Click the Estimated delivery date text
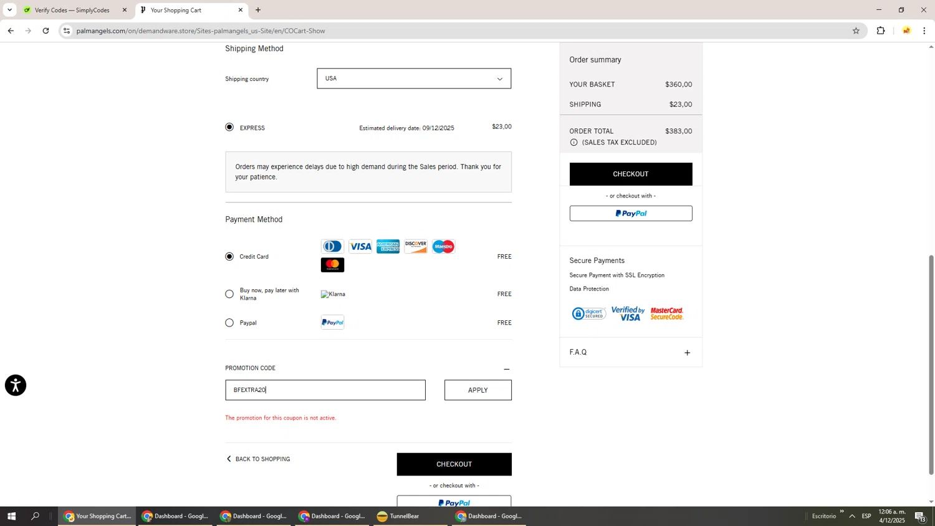This screenshot has height=526, width=935. coord(406,128)
